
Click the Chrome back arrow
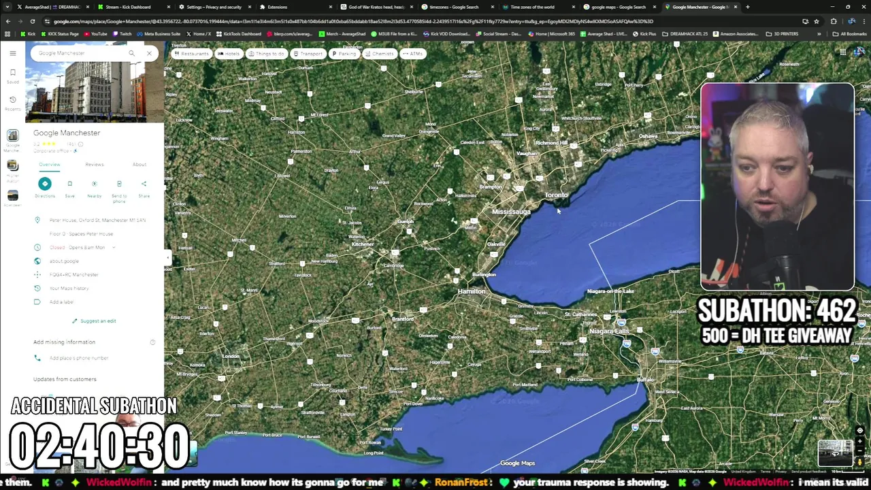pyautogui.click(x=8, y=21)
